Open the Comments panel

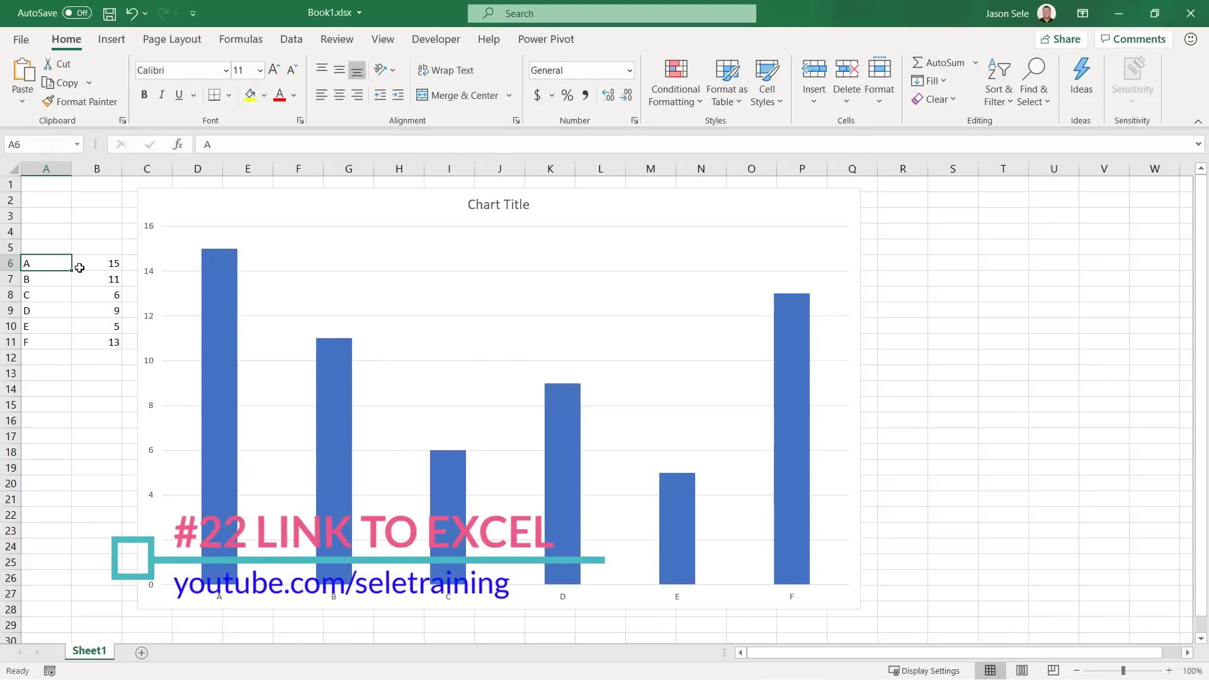click(x=1133, y=39)
